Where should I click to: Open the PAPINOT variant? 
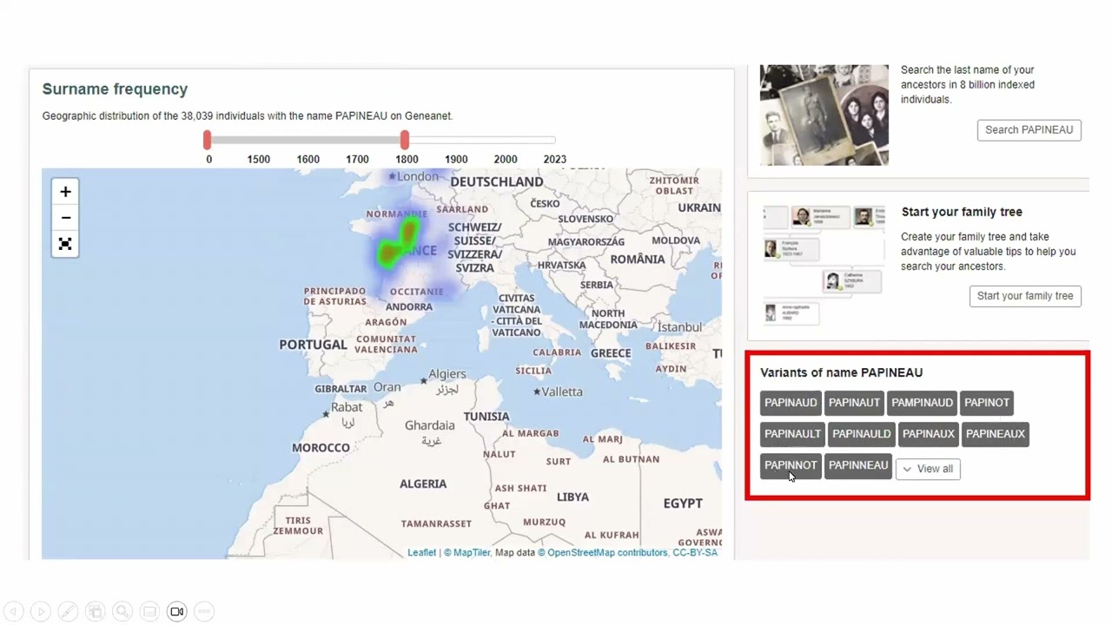click(x=987, y=403)
